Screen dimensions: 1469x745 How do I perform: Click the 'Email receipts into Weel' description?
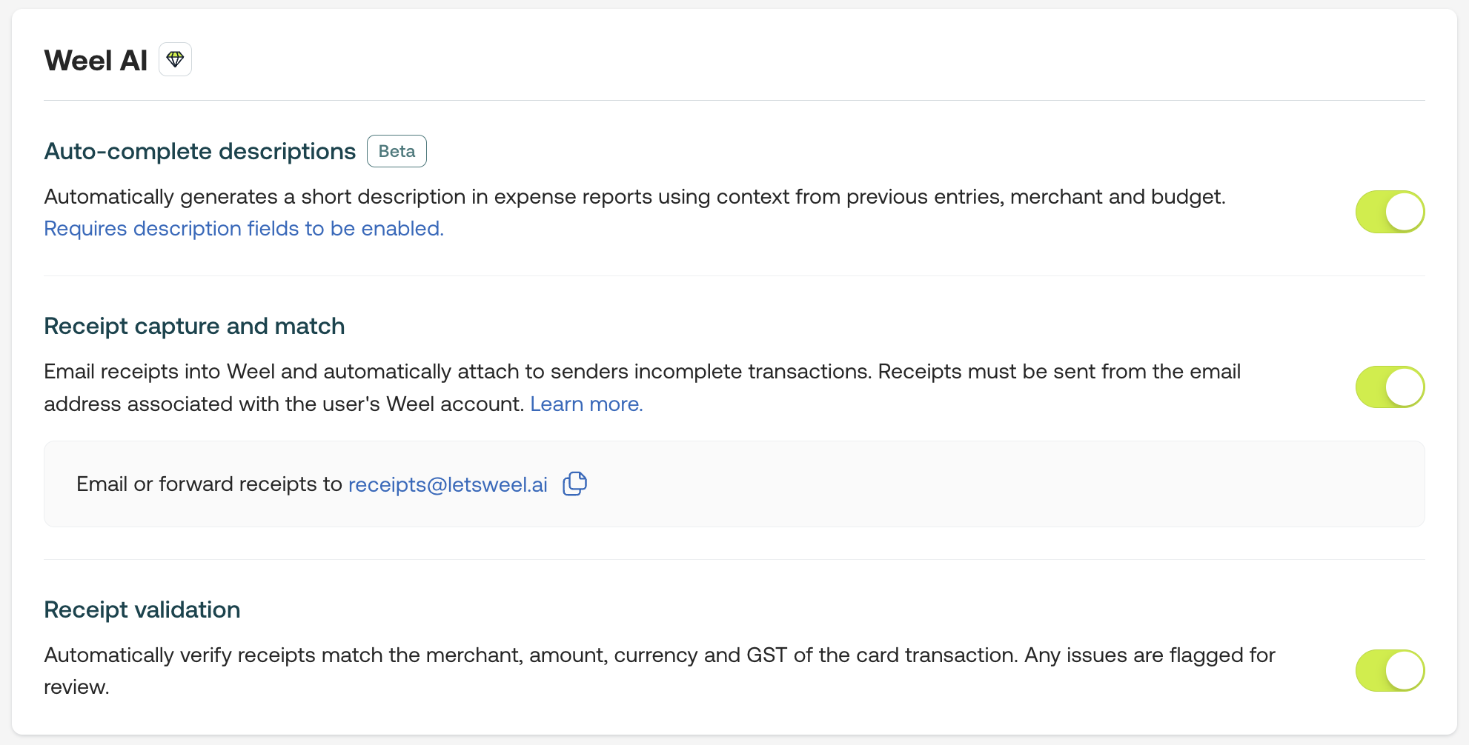(642, 372)
